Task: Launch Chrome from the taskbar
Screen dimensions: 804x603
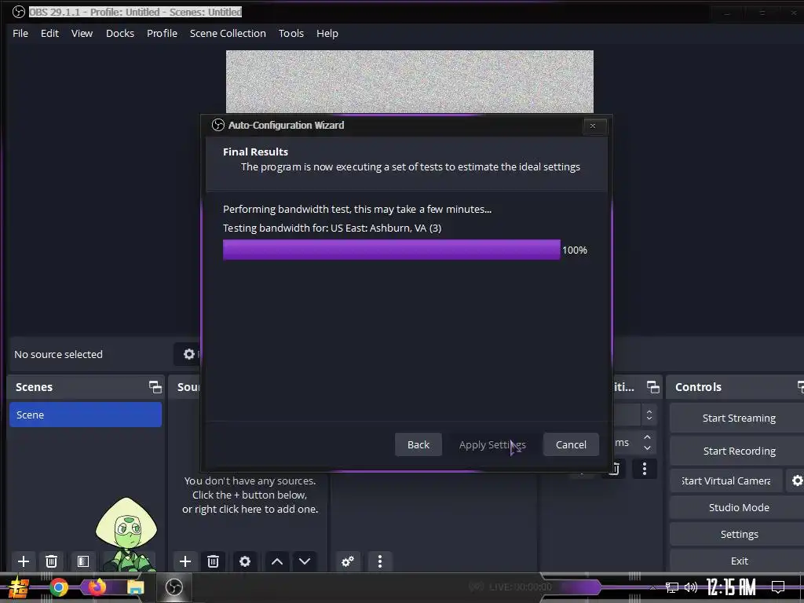Action: 58,587
